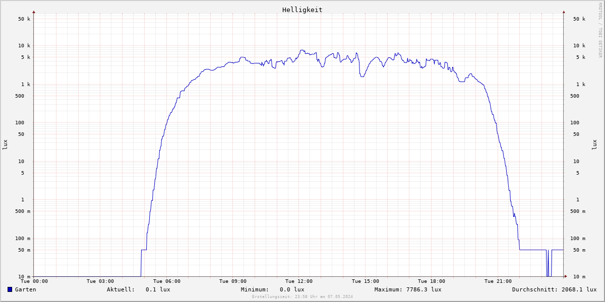Click the red arrow ending the time axis
Viewport: 605px width, 302px height.
coord(566,276)
